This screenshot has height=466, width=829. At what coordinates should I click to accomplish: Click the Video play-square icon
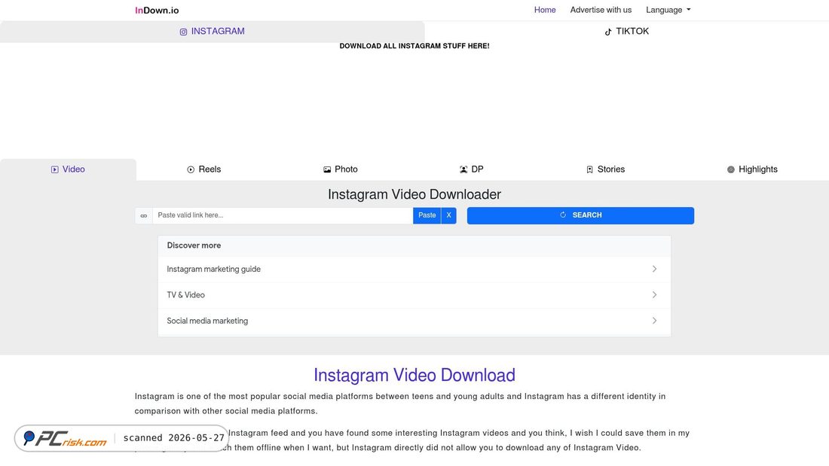pyautogui.click(x=54, y=169)
